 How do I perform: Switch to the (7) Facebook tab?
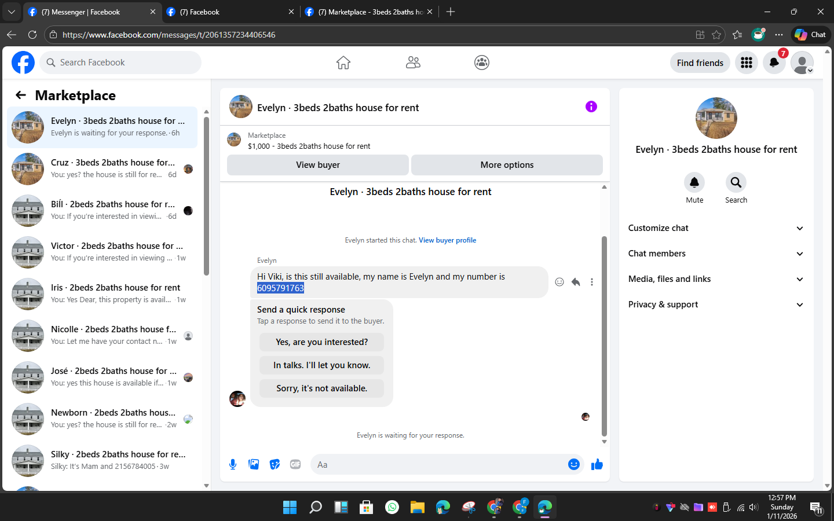[231, 12]
